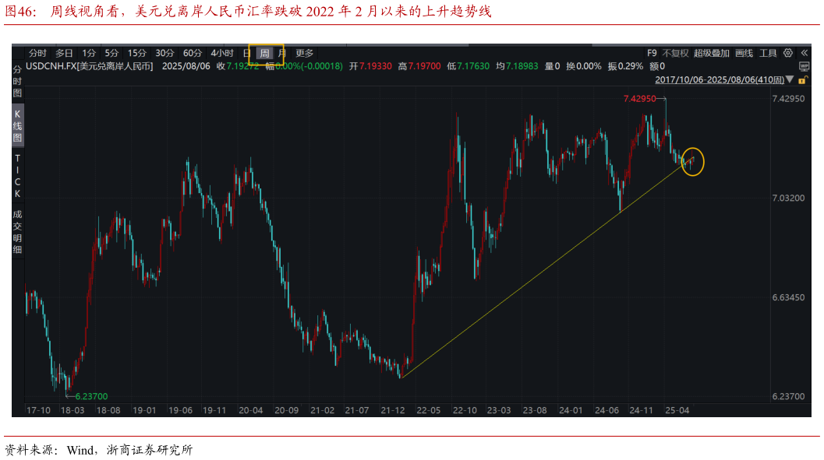The width and height of the screenshot is (824, 460).
Task: Open the 2017/10/06-2025/08/06 date range selector
Action: point(719,79)
